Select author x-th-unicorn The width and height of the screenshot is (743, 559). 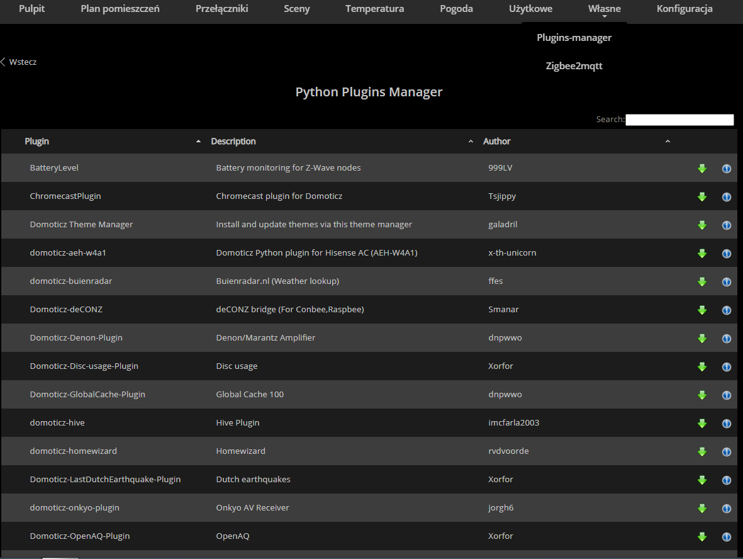512,252
